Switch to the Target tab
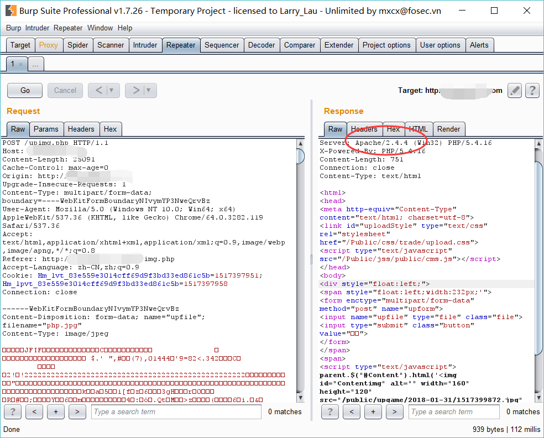The image size is (544, 438). pos(20,45)
